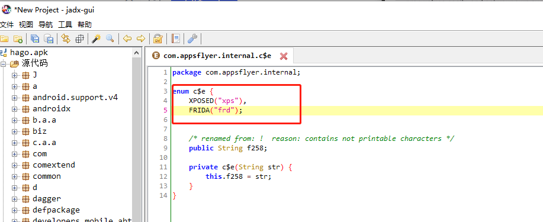Select the androidx package label
This screenshot has height=222, width=543.
point(52,109)
